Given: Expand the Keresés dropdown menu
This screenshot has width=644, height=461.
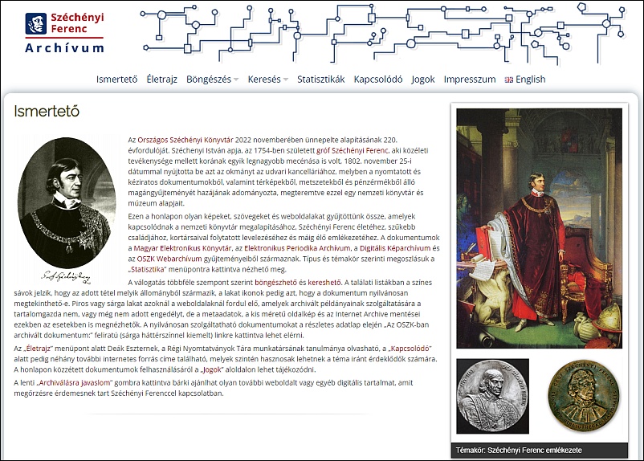Looking at the screenshot, I should pyautogui.click(x=267, y=80).
